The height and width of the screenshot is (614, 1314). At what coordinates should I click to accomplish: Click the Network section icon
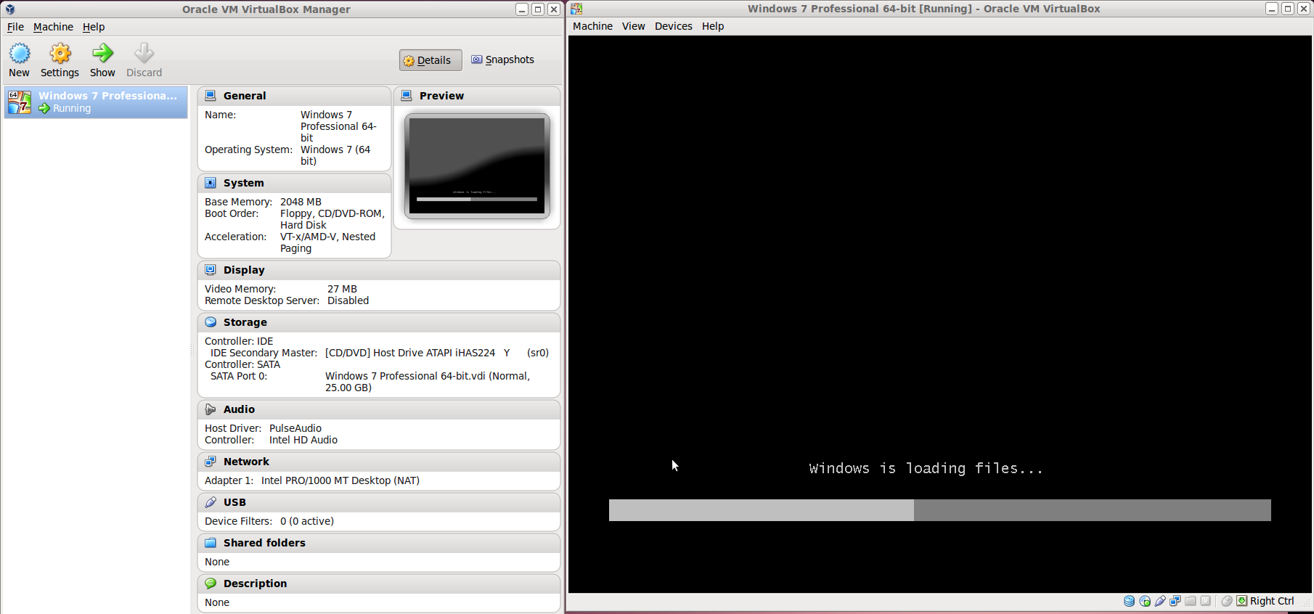click(x=211, y=462)
